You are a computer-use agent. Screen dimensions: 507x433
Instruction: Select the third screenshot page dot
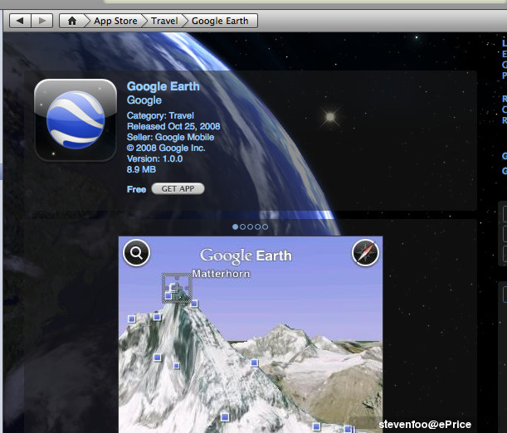point(250,226)
